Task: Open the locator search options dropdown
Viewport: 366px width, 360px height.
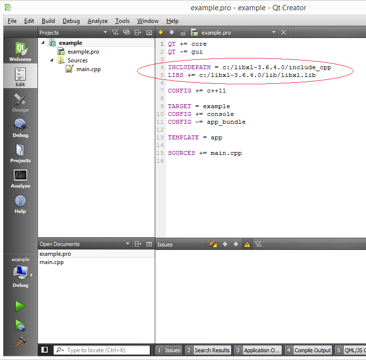Action: tap(60, 350)
